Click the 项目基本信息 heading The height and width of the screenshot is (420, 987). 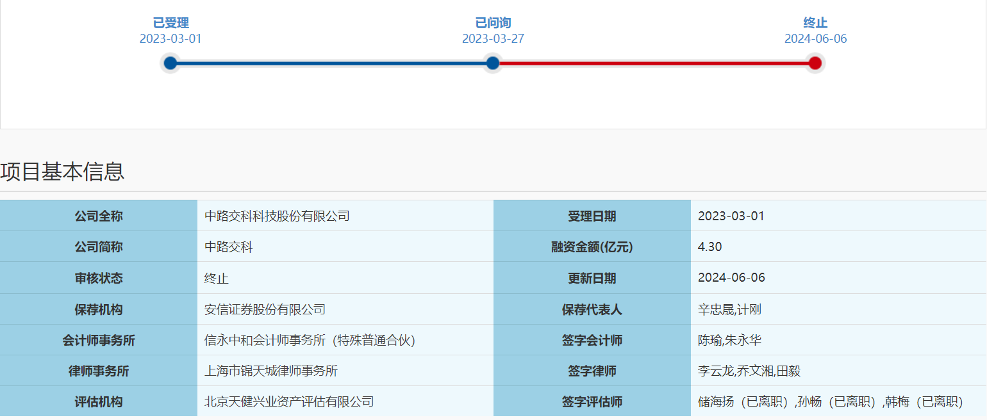62,172
